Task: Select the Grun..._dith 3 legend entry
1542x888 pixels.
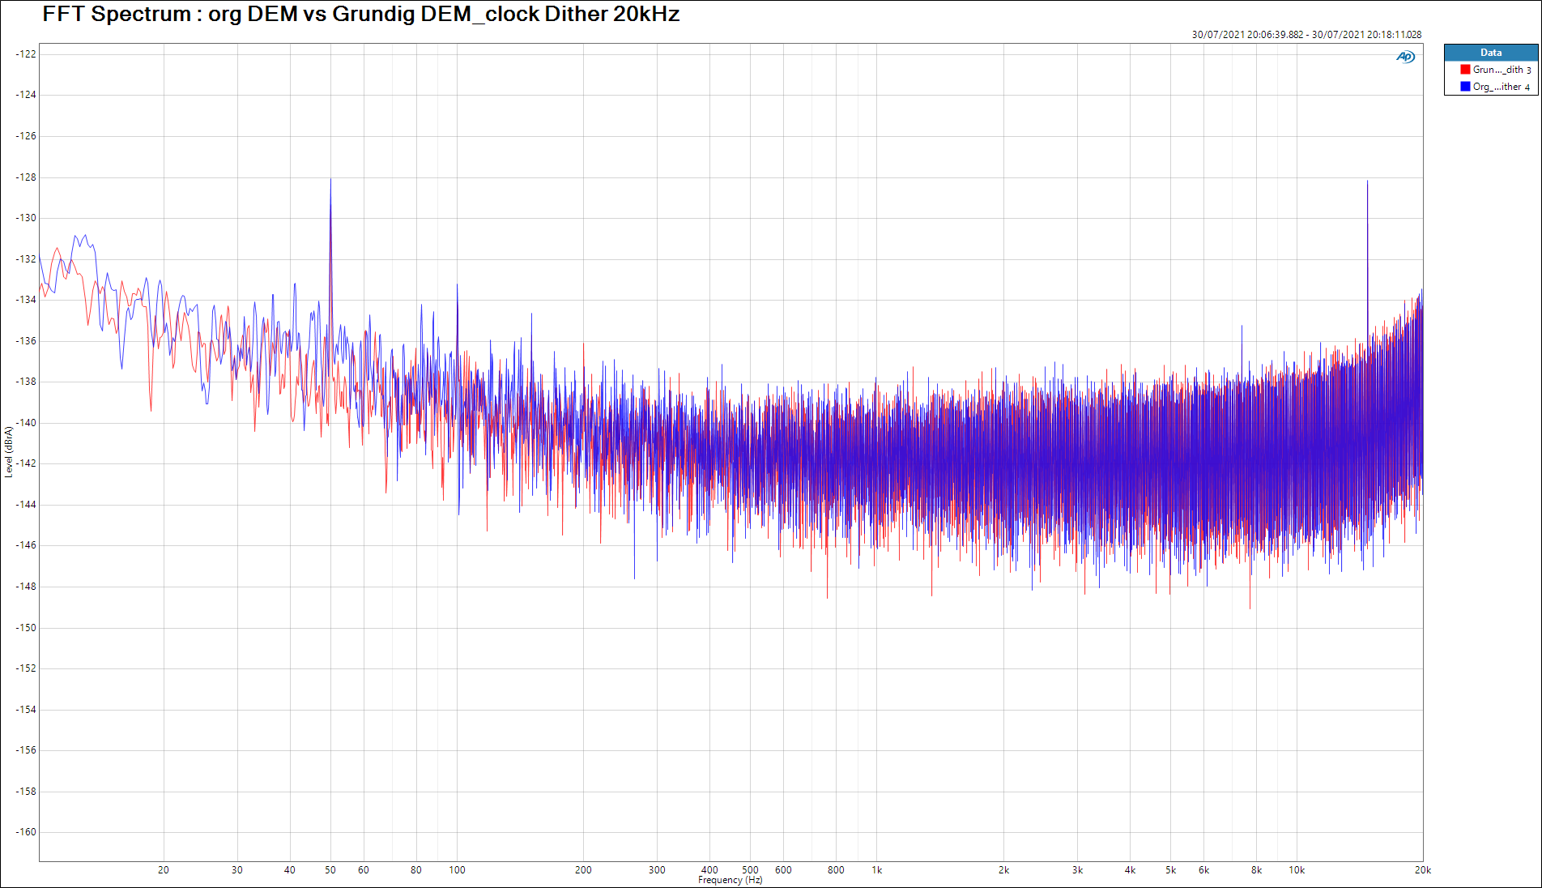Action: coord(1501,70)
